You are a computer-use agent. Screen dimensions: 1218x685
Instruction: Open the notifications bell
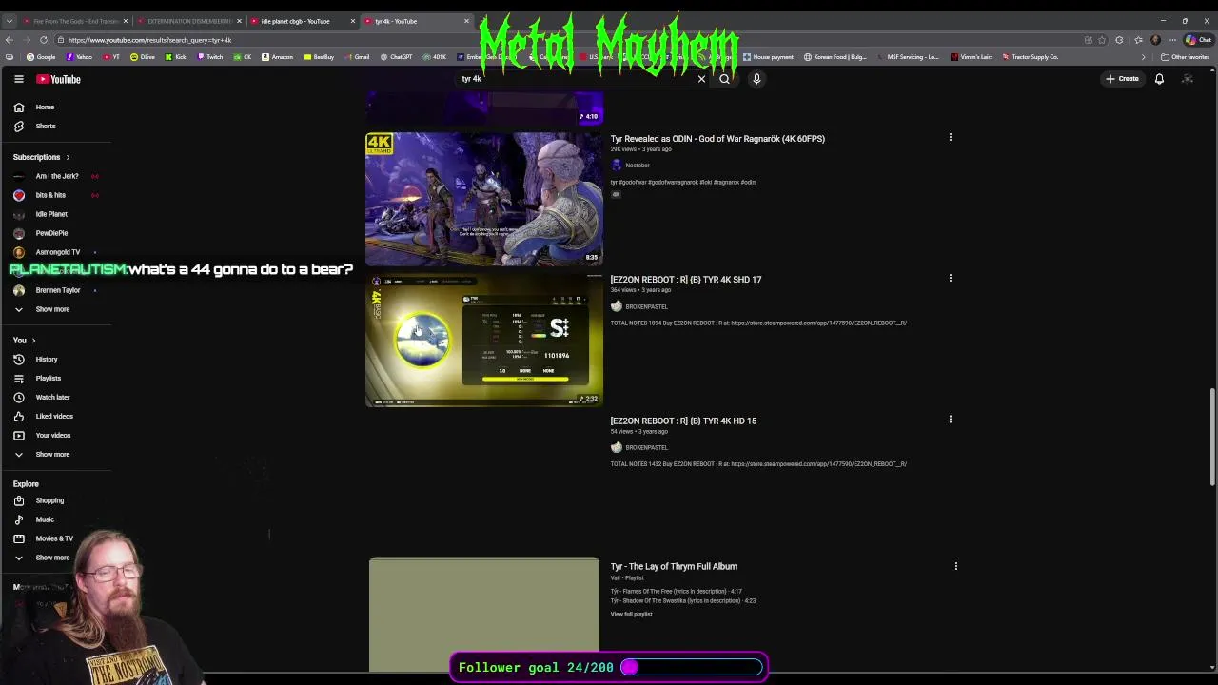click(x=1159, y=79)
